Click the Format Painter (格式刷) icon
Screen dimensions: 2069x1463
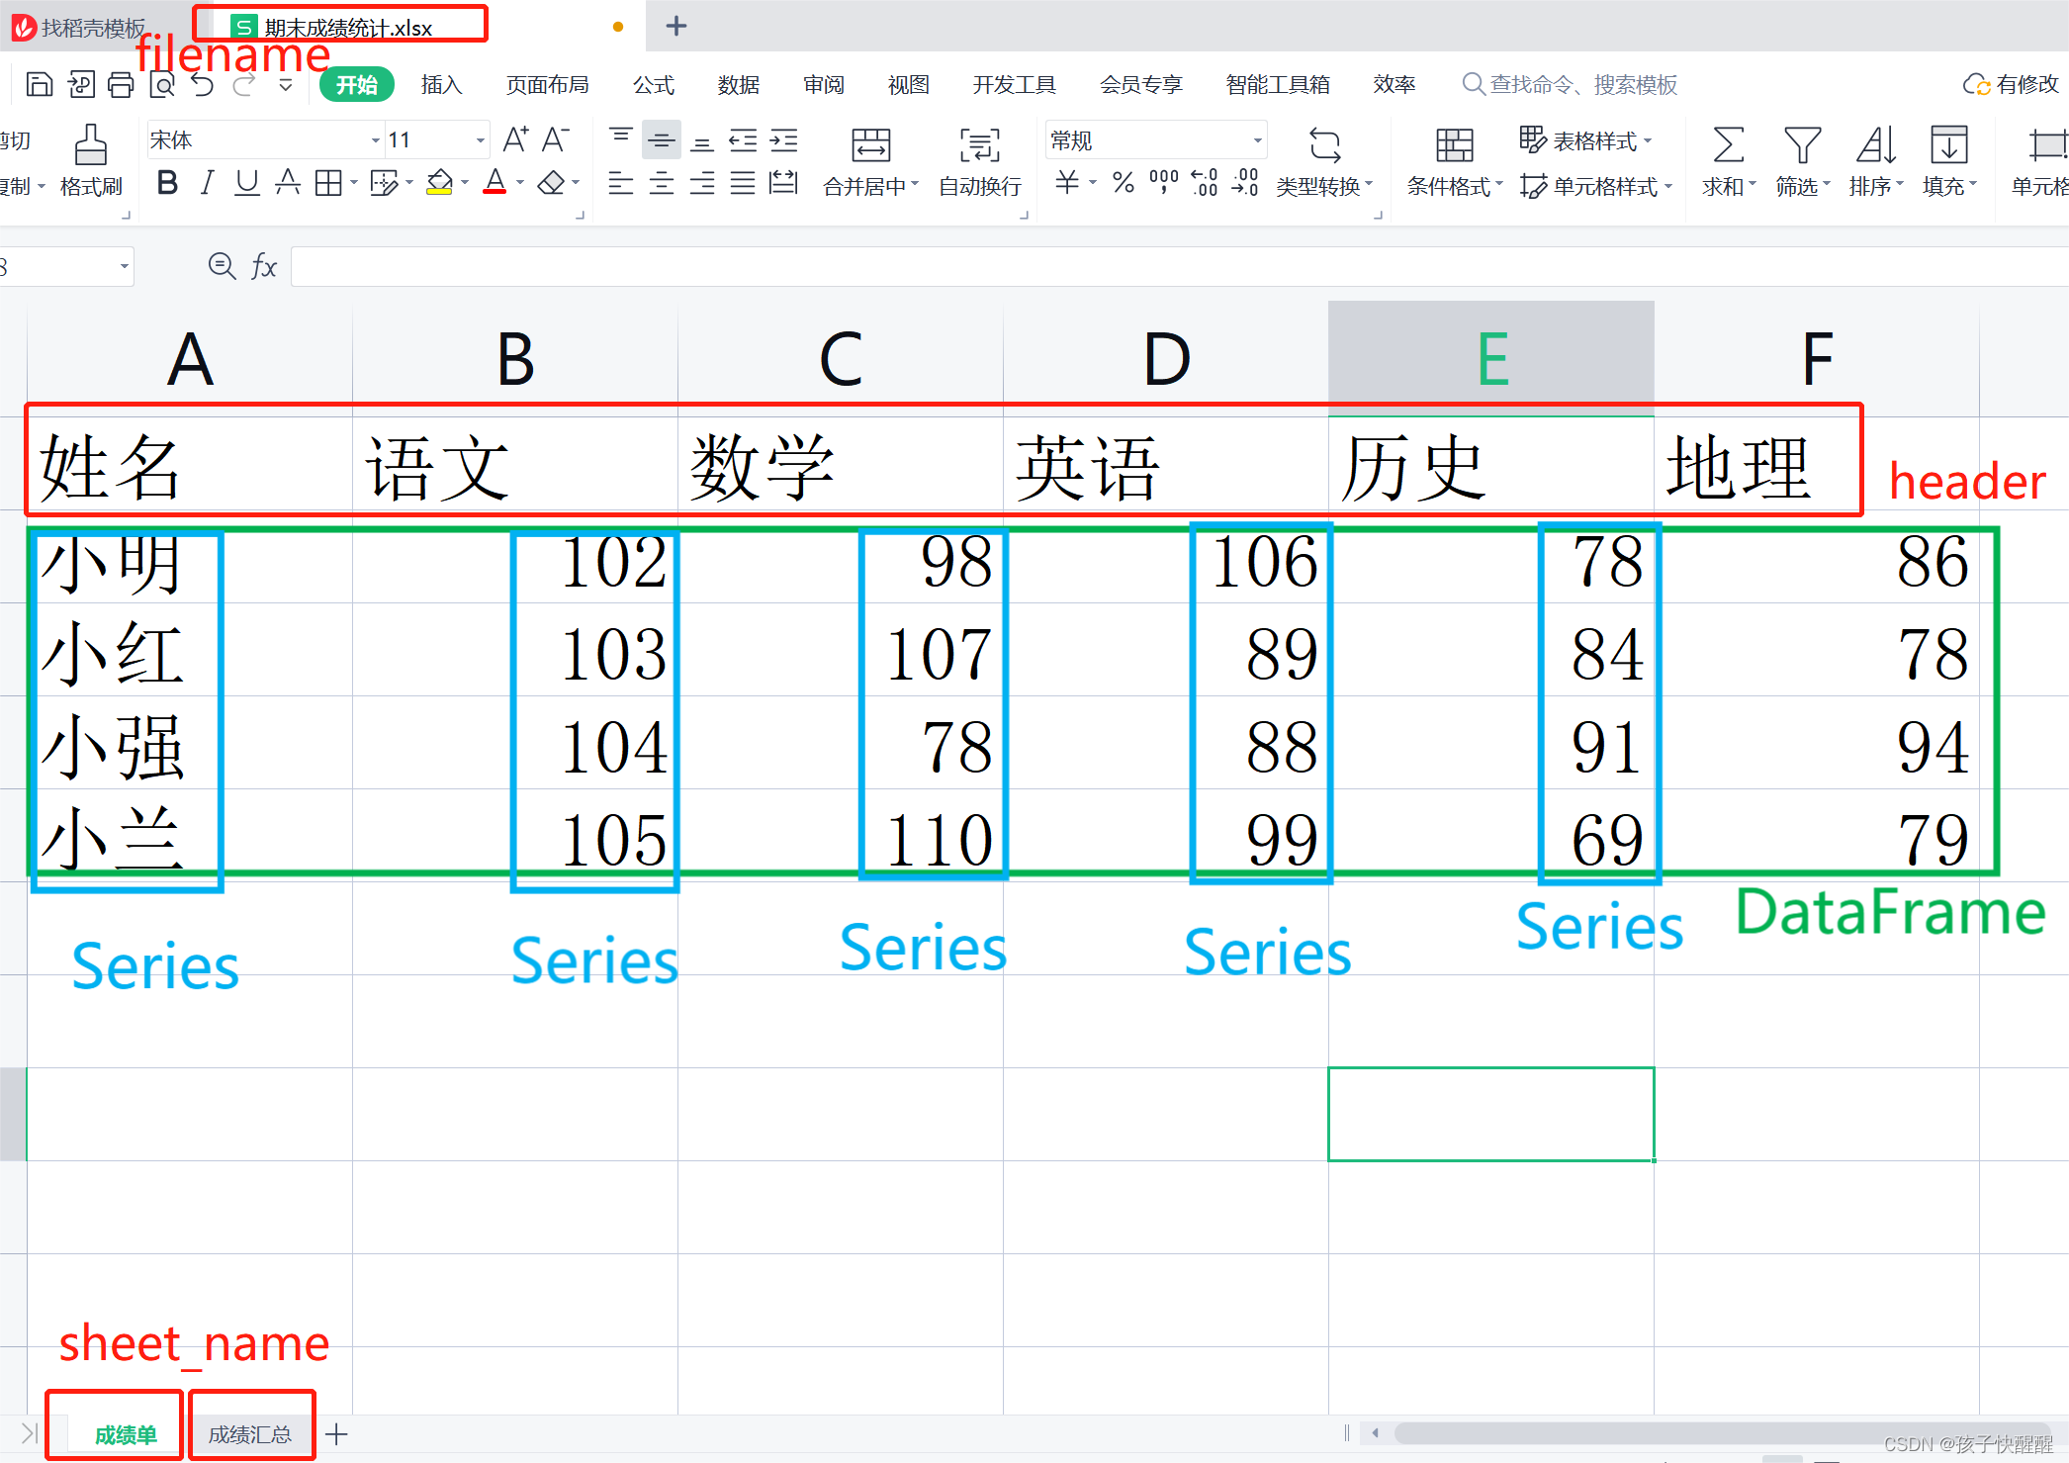pyautogui.click(x=90, y=146)
